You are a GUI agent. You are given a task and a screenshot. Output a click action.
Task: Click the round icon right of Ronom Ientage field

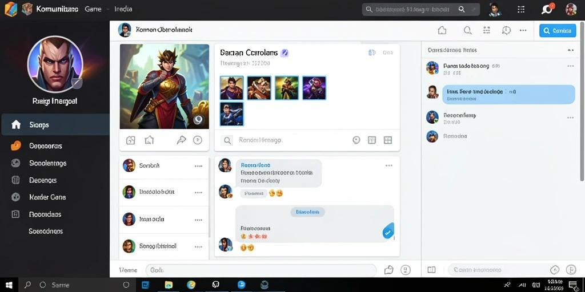[x=356, y=140]
